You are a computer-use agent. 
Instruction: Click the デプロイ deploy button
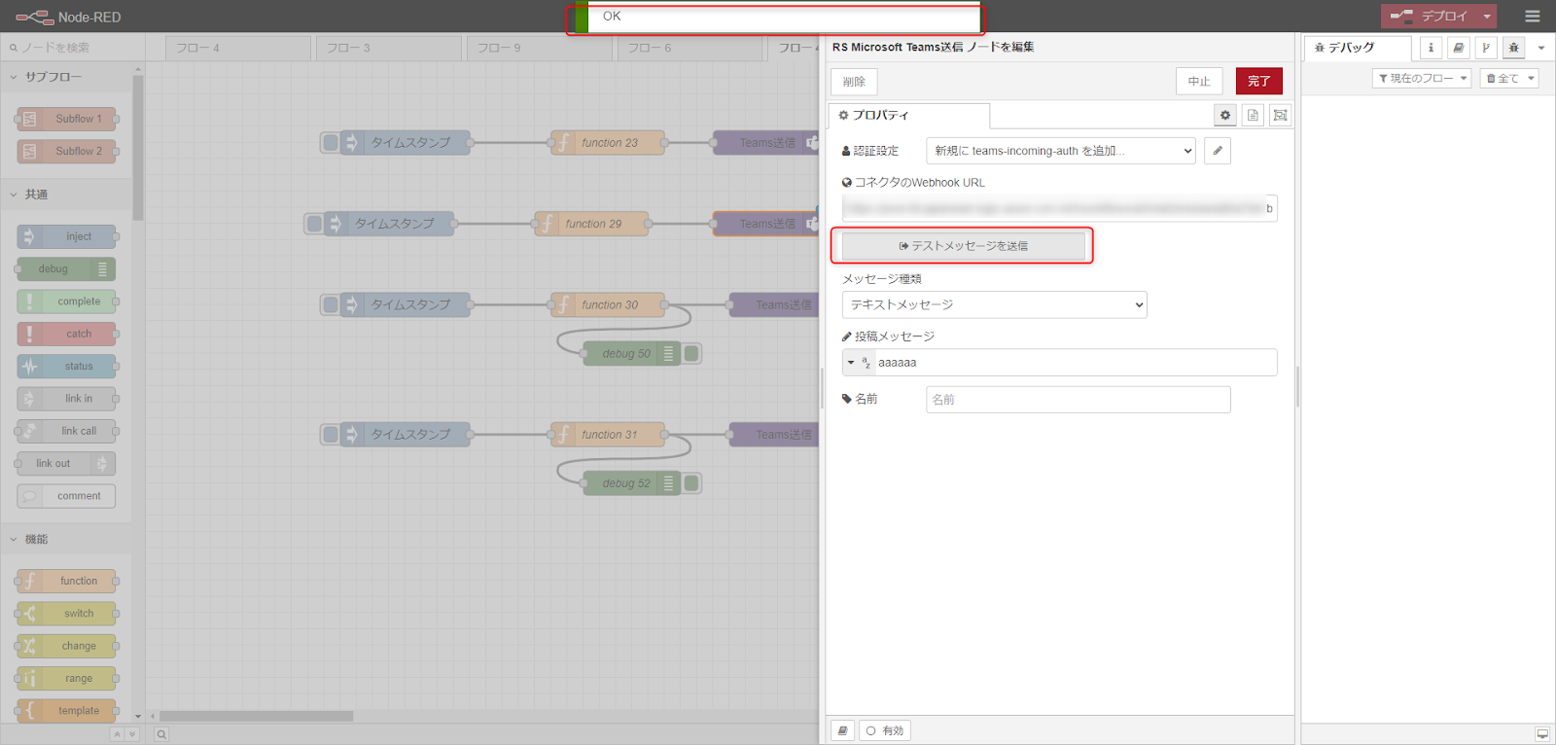tap(1430, 17)
